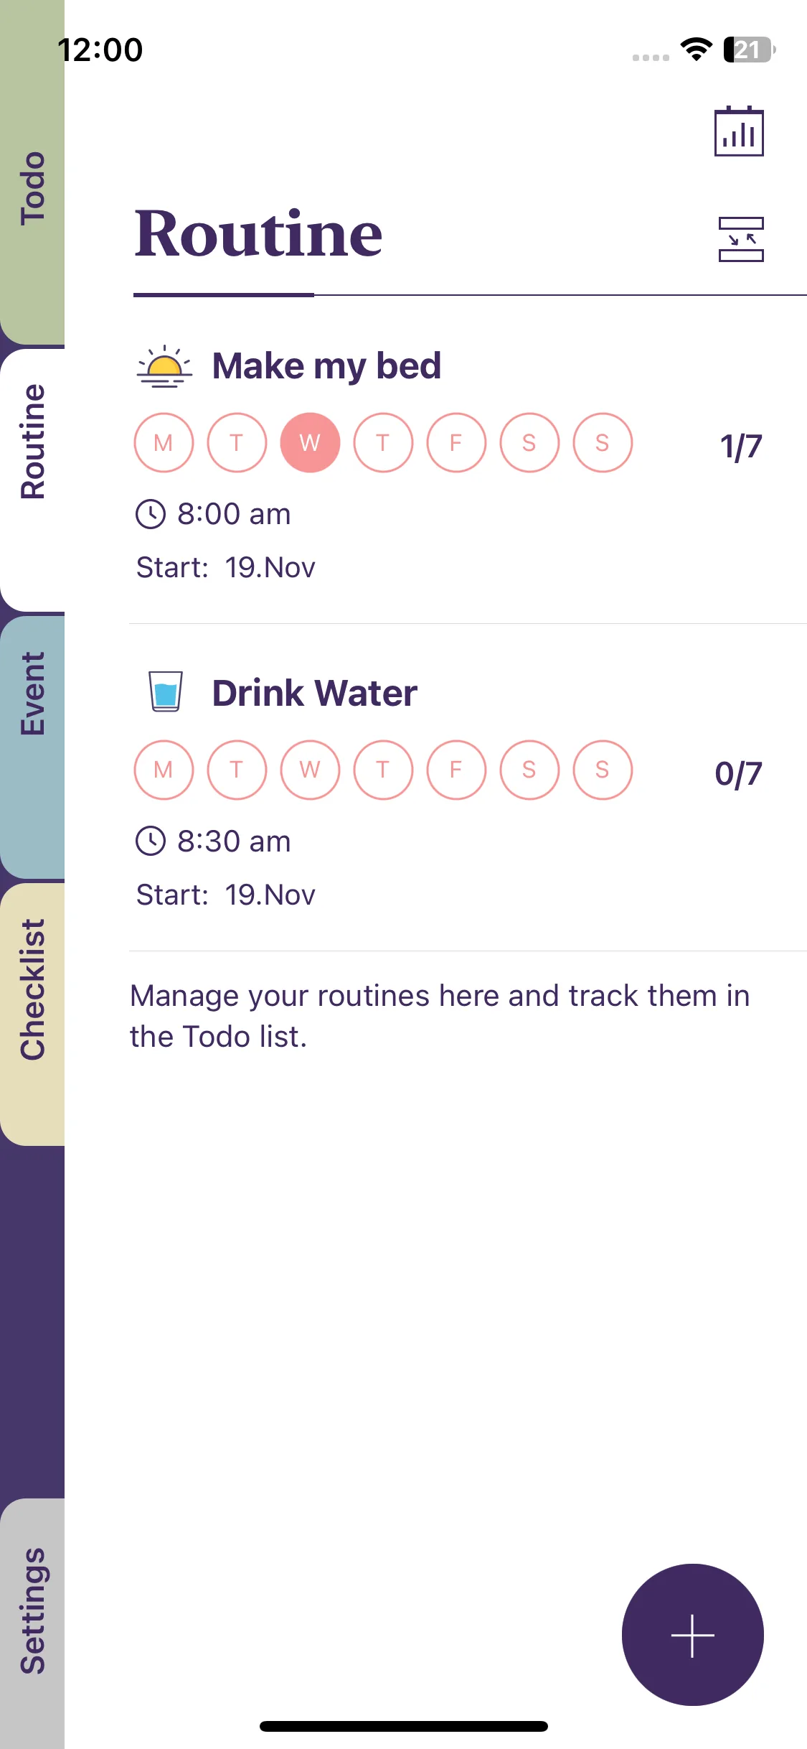
Task: Switch to the Event tab
Action: [32, 694]
